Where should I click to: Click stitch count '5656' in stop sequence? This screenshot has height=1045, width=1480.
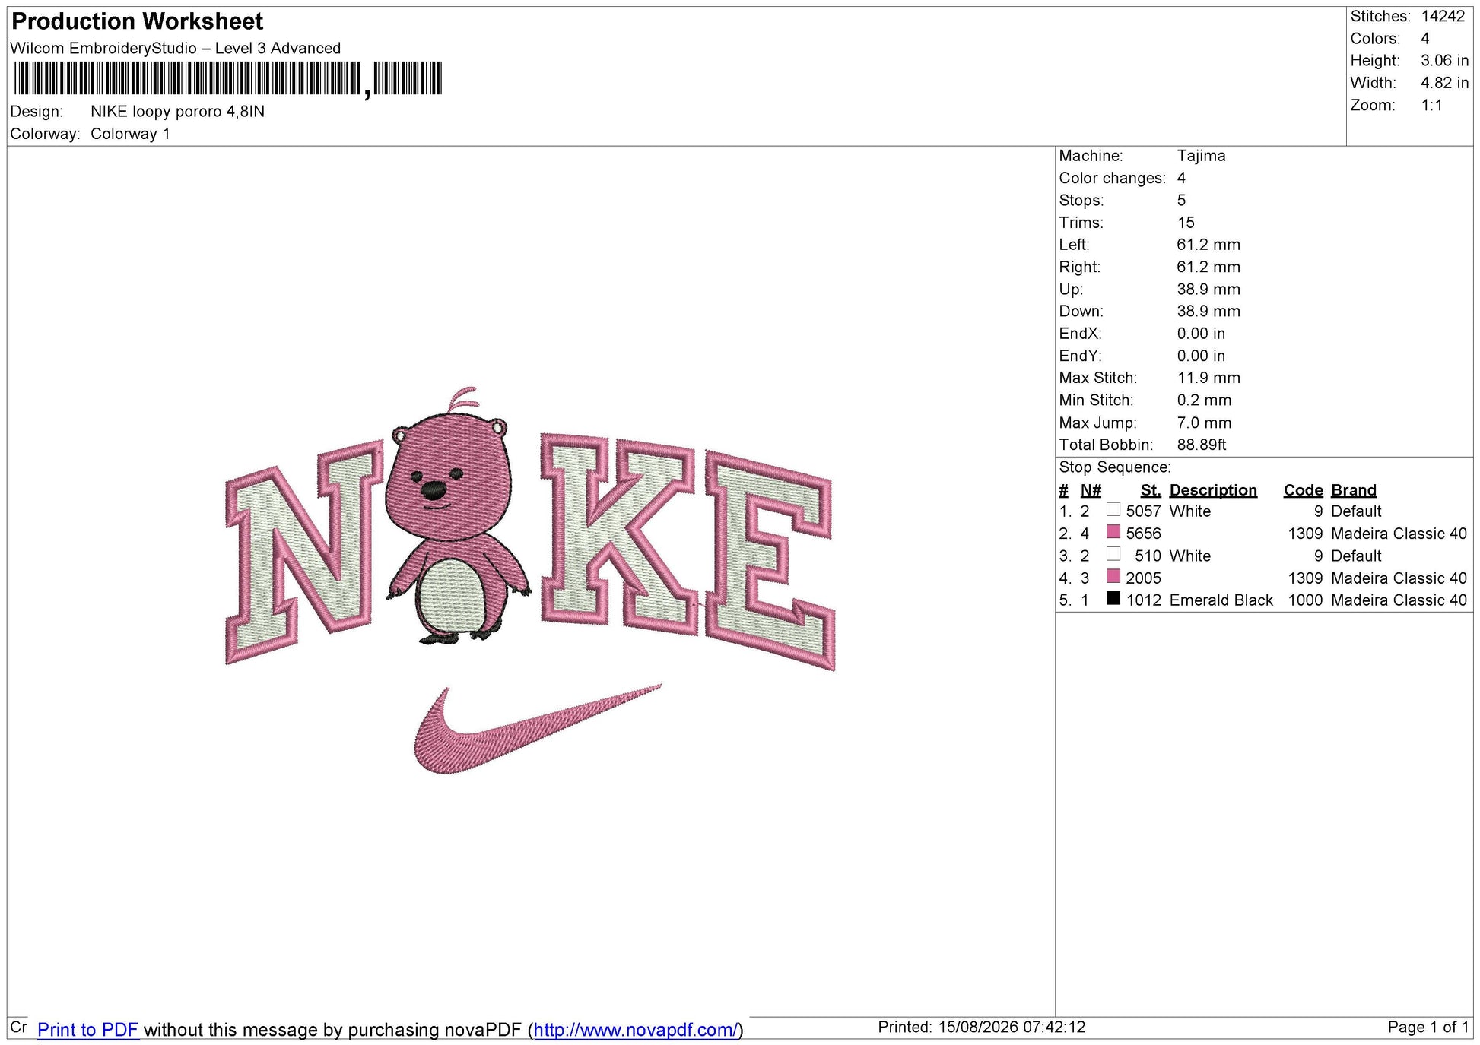(1144, 534)
